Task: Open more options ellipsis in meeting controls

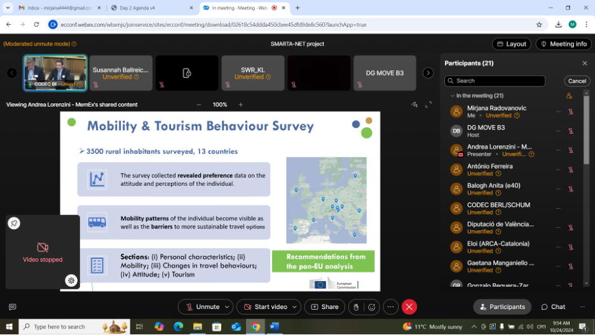Action: 390,307
